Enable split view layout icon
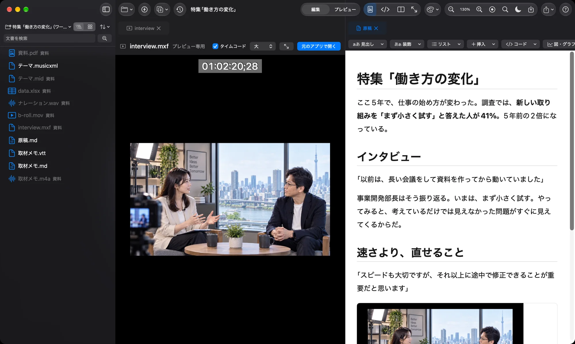The height and width of the screenshot is (344, 575). point(401,9)
